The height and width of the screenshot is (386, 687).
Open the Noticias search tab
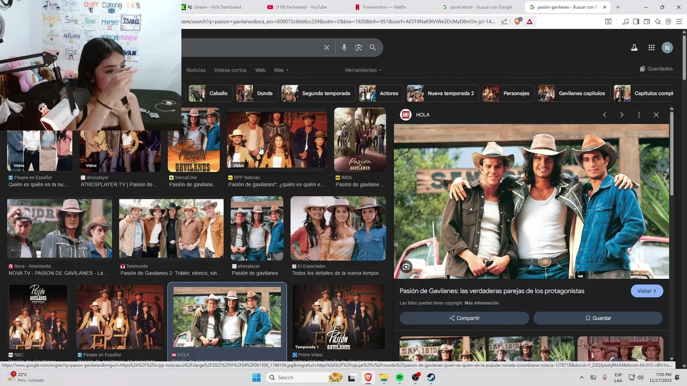coord(196,70)
